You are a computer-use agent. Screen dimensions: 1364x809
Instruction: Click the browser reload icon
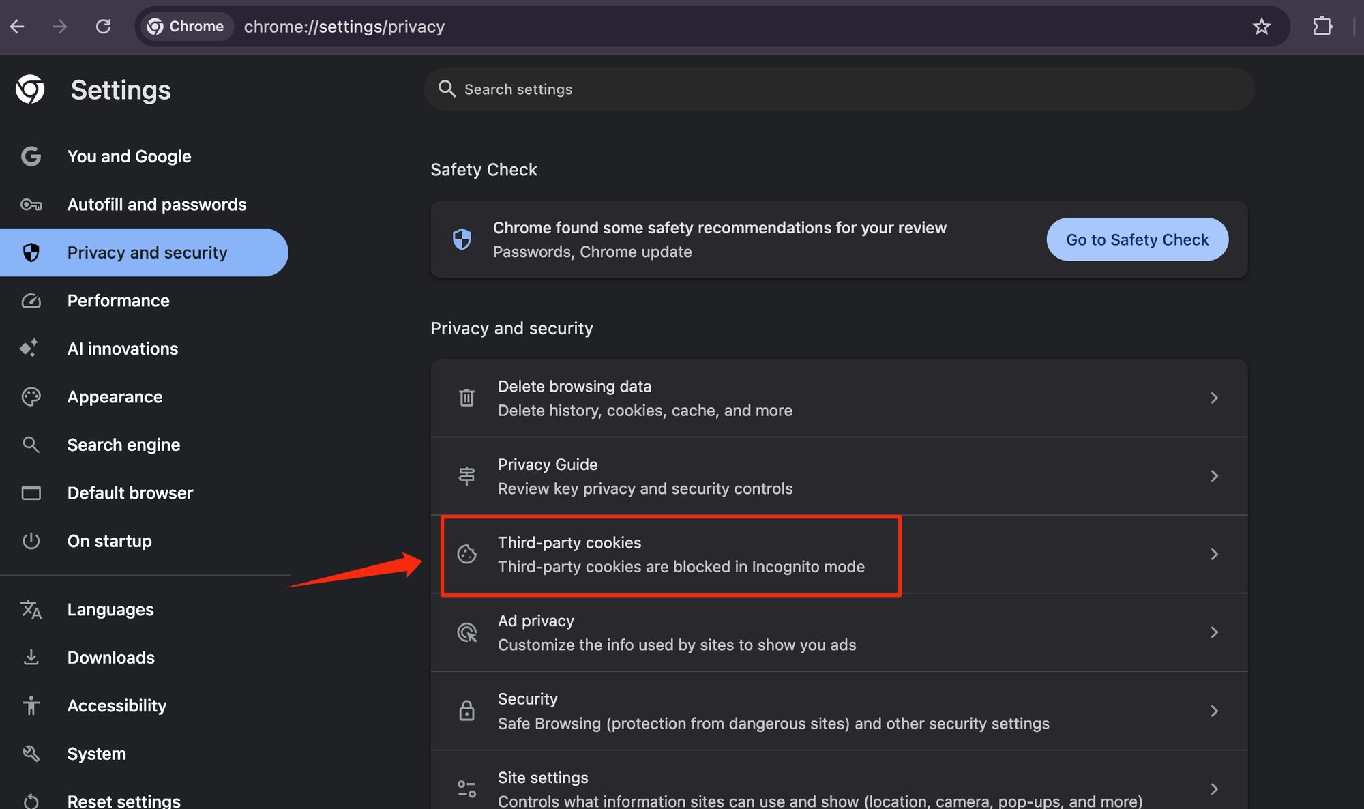point(103,27)
